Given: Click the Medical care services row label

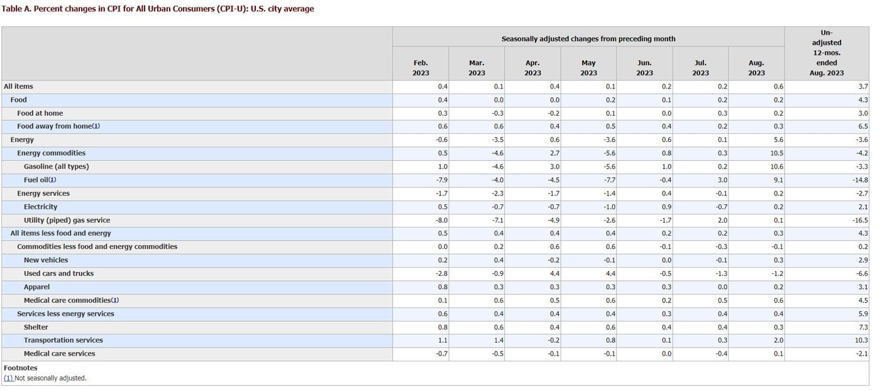Looking at the screenshot, I should click(x=59, y=353).
